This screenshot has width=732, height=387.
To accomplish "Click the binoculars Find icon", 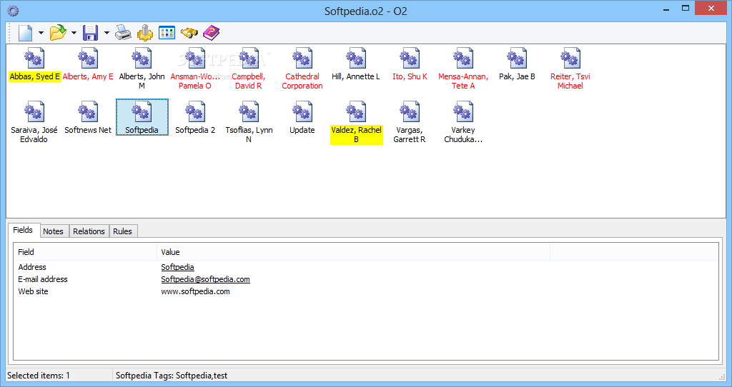I will click(x=189, y=33).
